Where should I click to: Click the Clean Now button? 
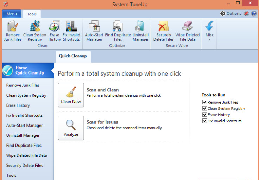pos(71,95)
